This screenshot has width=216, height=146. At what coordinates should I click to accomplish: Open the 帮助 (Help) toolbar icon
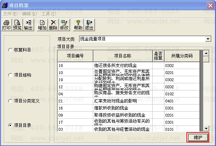point(78,25)
